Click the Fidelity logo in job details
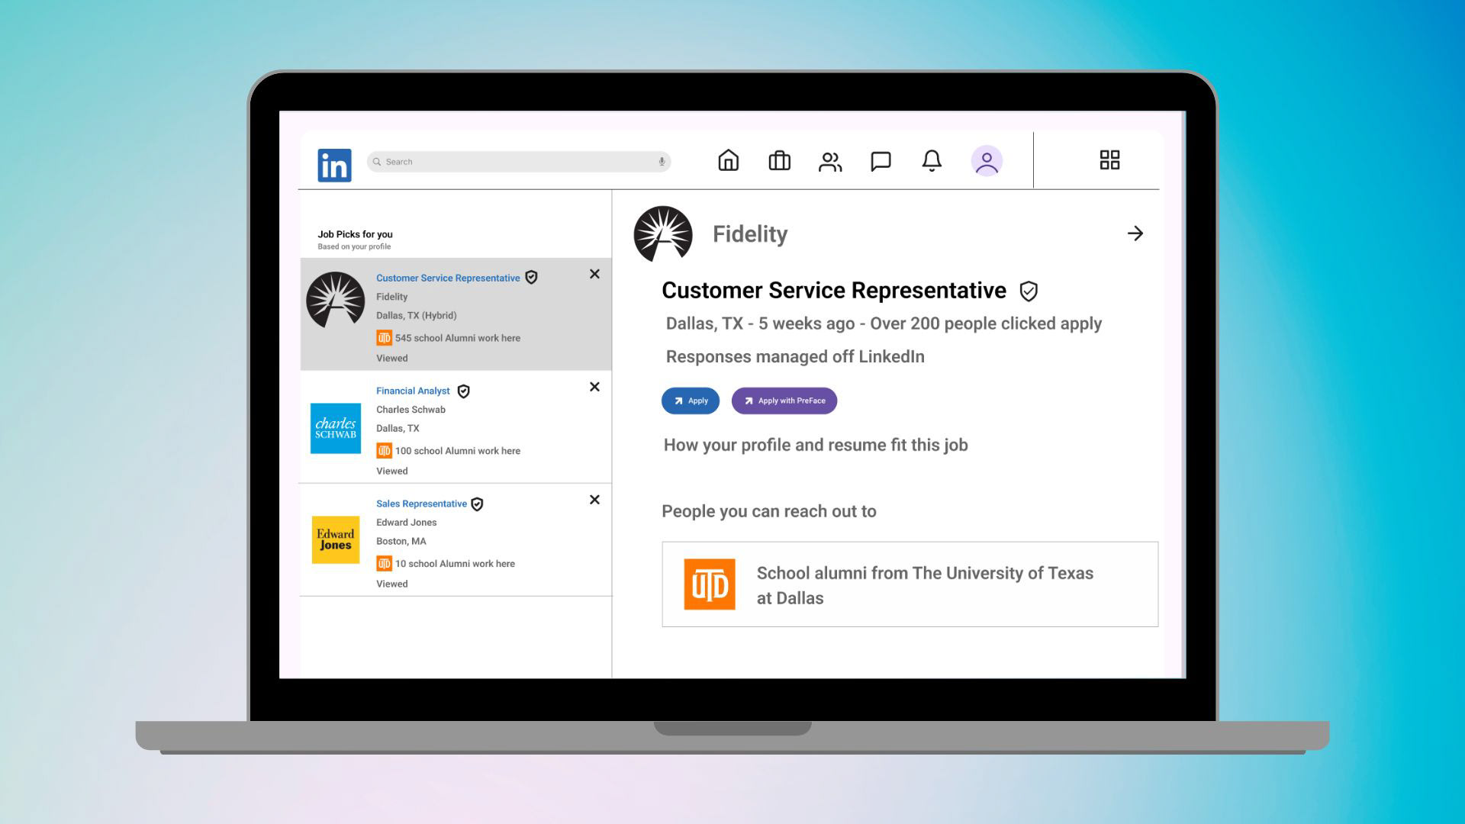 (662, 234)
